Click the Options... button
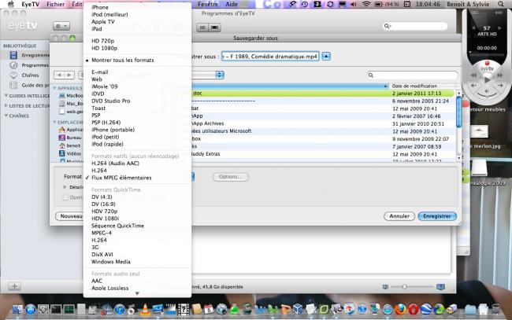This screenshot has width=512, height=320. [x=230, y=177]
